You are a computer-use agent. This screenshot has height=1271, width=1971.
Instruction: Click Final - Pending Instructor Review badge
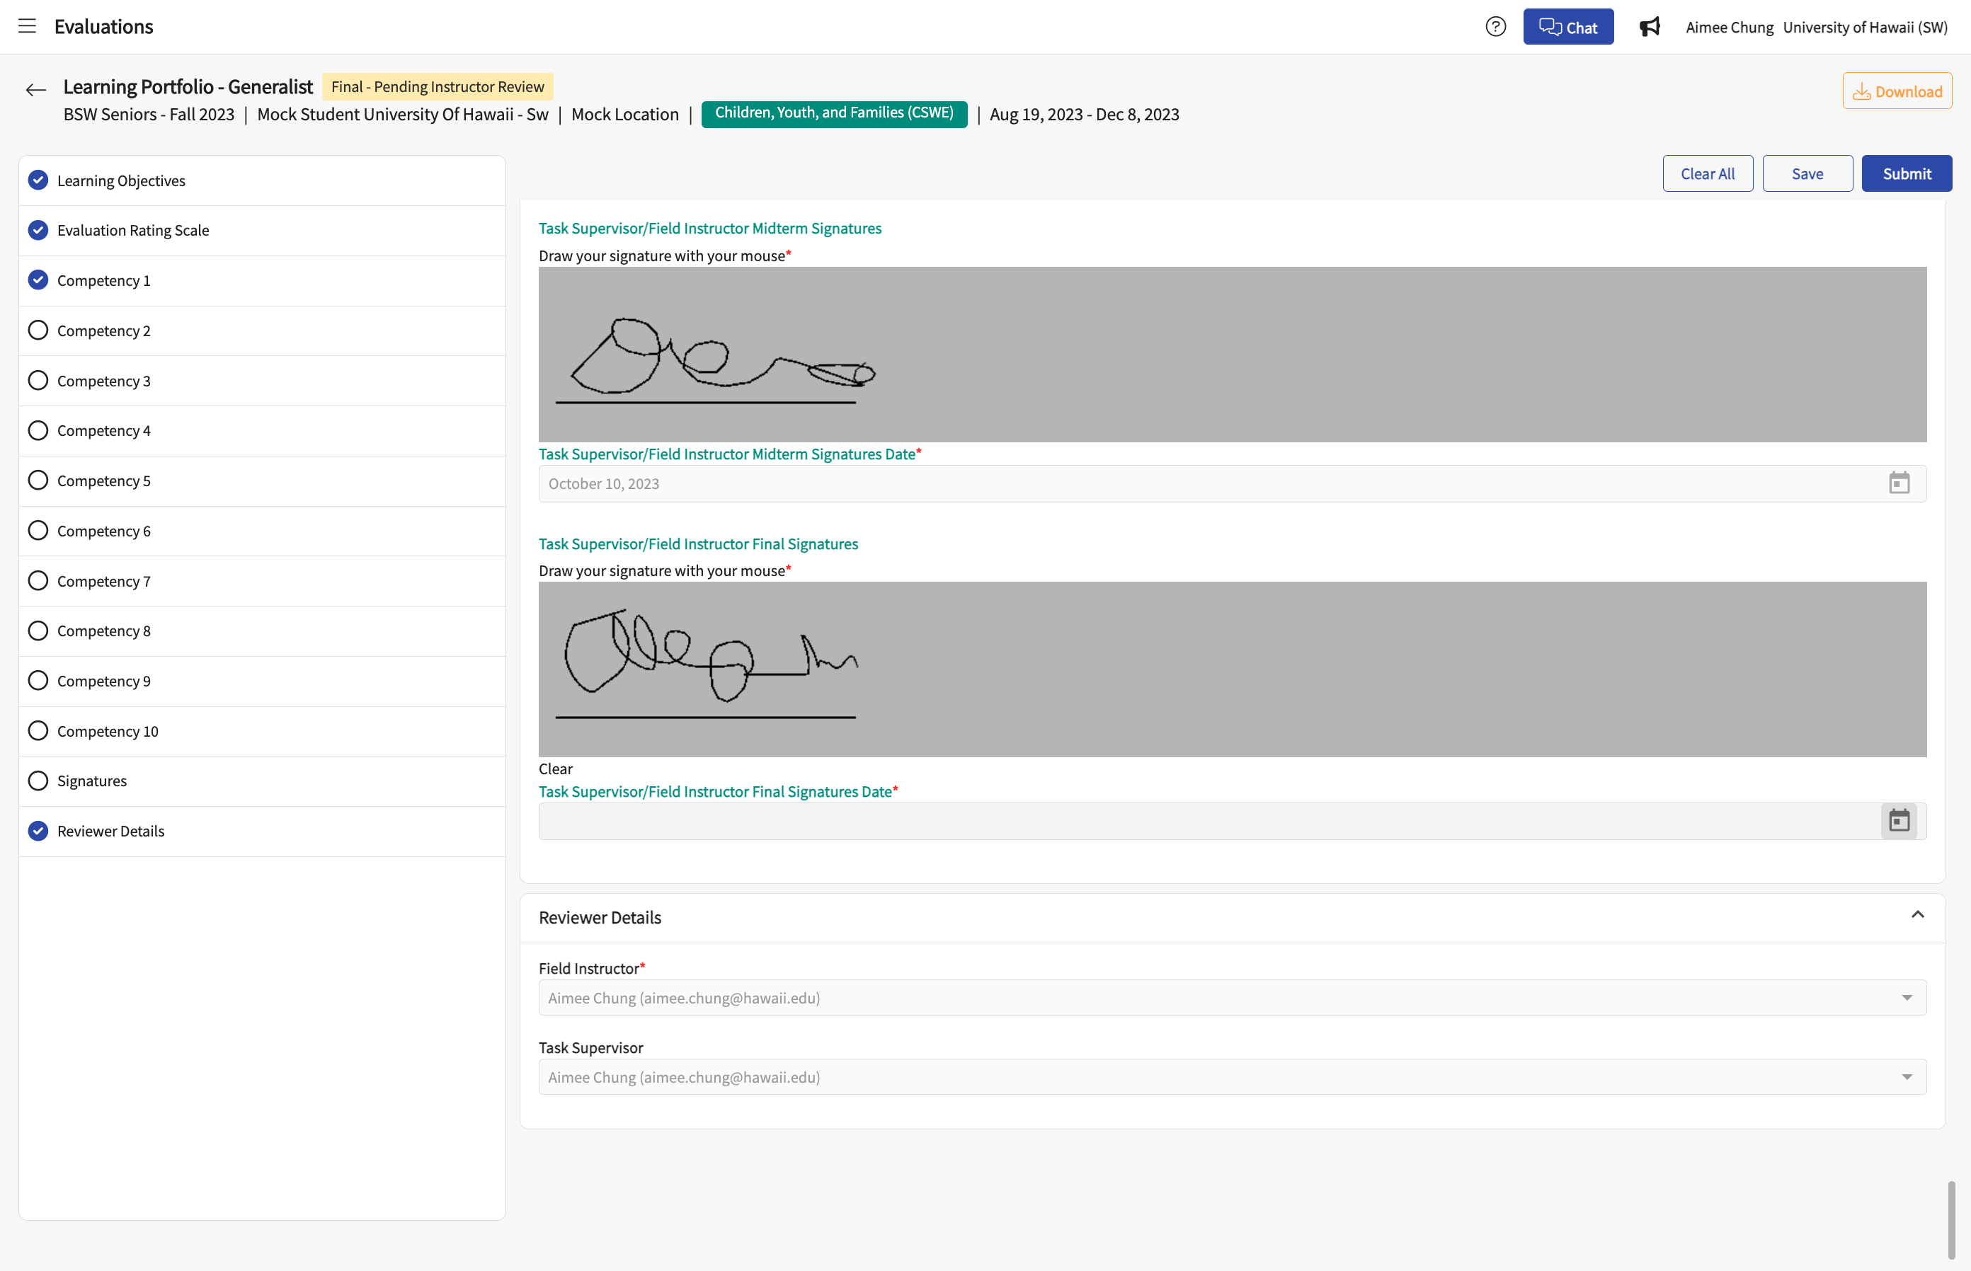[x=438, y=86]
